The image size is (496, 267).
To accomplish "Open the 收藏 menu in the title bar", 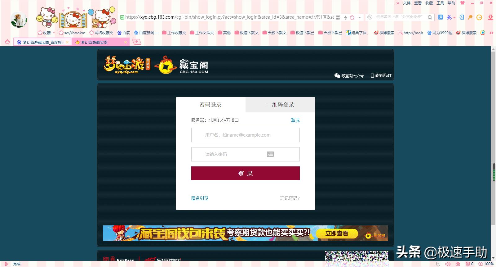I will (429, 3).
